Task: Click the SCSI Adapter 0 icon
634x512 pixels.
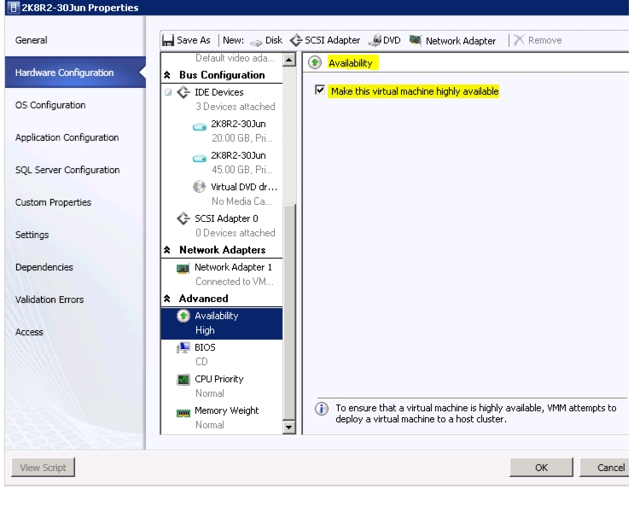Action: tap(183, 218)
